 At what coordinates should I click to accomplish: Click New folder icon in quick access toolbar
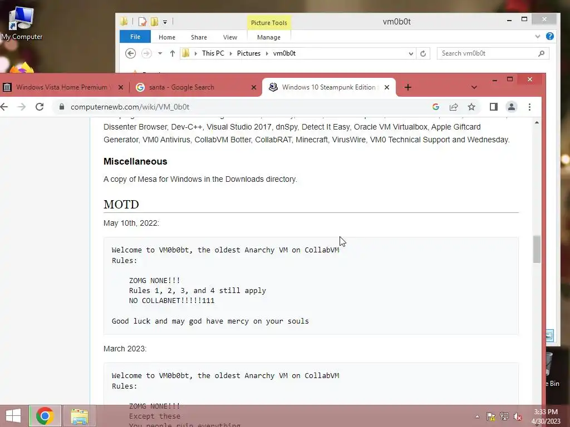pos(155,22)
